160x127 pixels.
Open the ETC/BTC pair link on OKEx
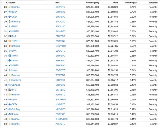tap(60, 17)
